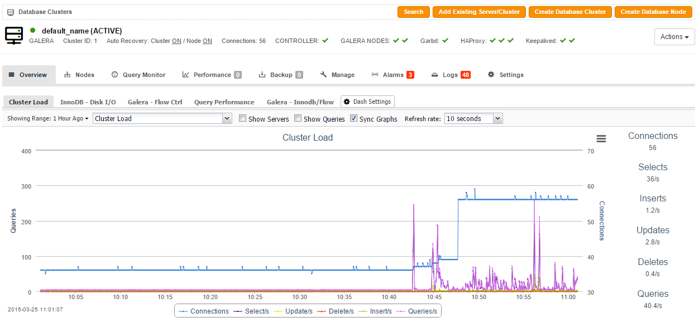Click the wrench icon for Manage
Image resolution: width=699 pixels, height=327 pixels.
[323, 75]
